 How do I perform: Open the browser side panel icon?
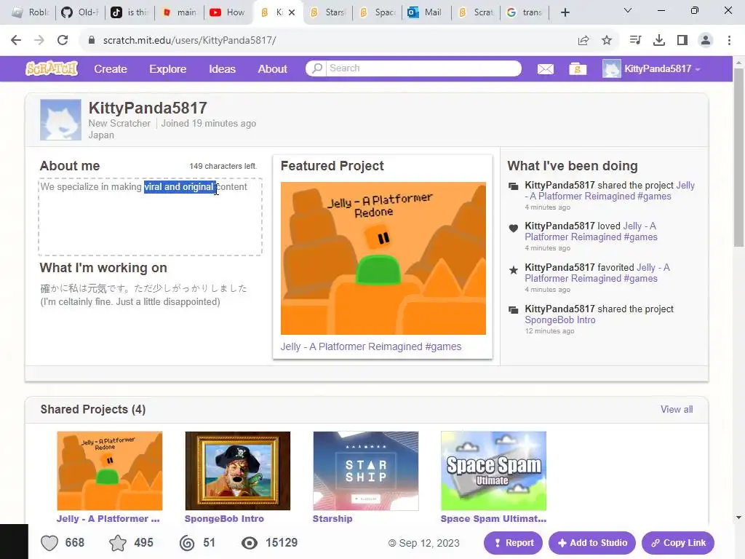(x=682, y=41)
